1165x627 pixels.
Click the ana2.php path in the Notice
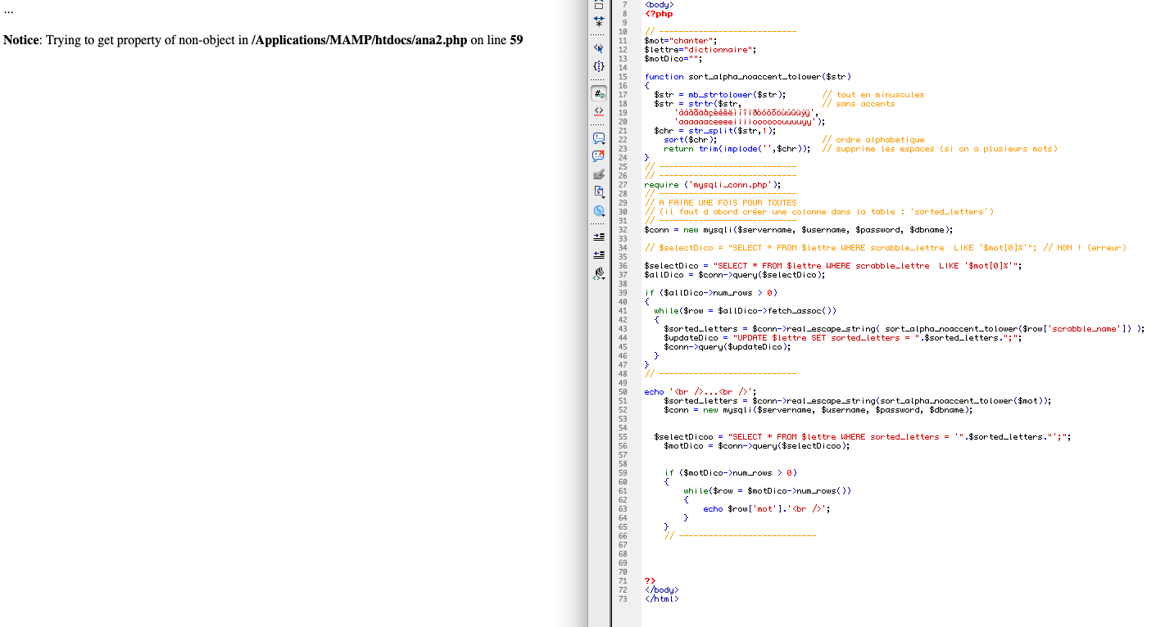click(359, 40)
